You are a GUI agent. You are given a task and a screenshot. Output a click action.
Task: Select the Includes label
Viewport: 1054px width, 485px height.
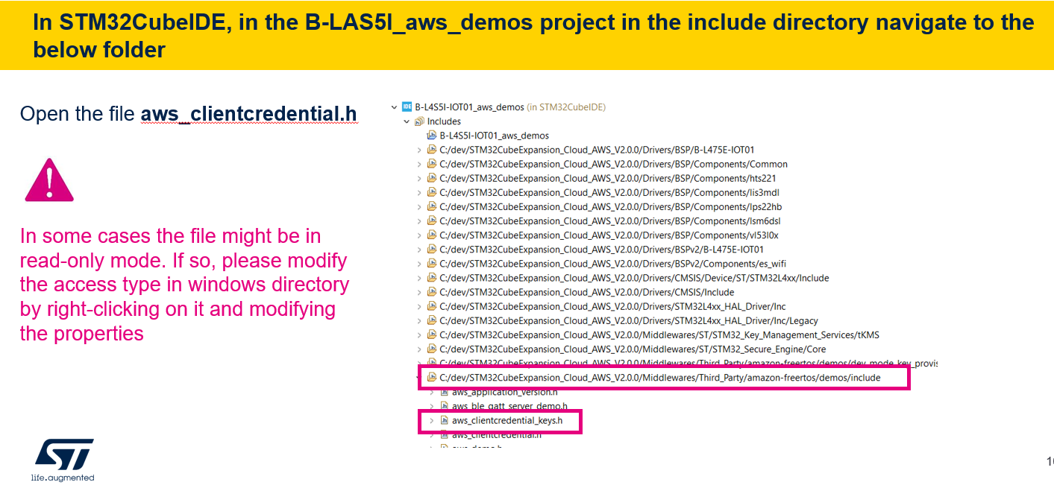(444, 121)
